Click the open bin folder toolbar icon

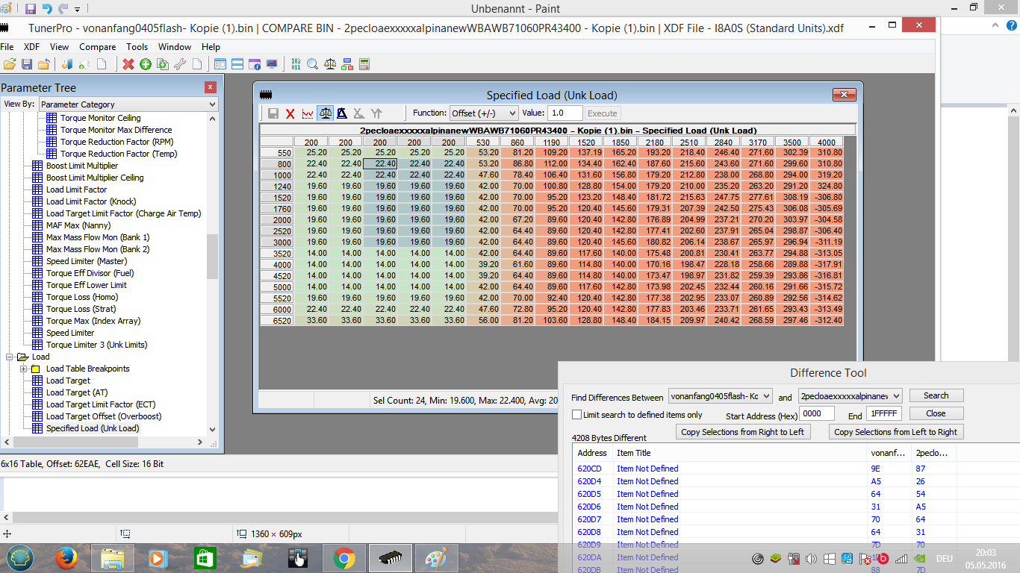(x=9, y=64)
